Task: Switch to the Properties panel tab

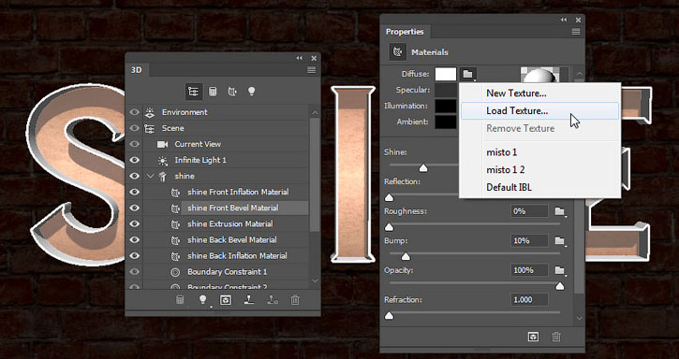Action: click(x=405, y=32)
